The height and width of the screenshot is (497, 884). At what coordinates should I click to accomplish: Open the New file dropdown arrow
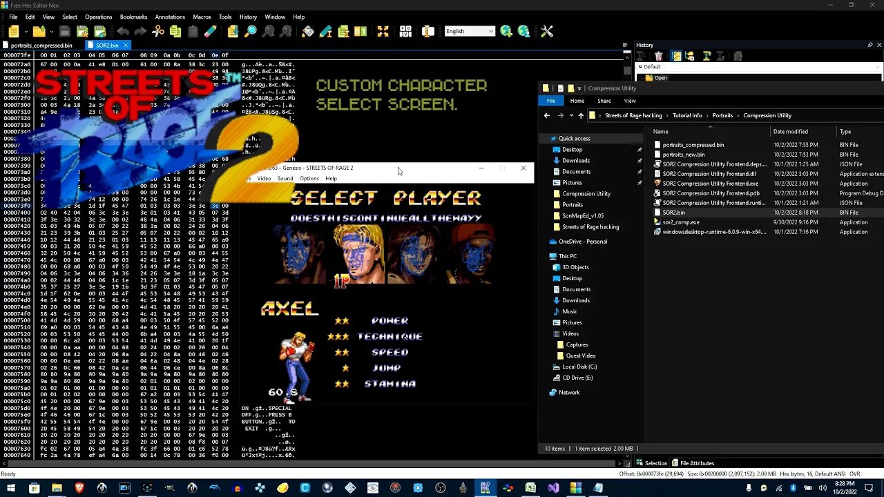[26, 31]
